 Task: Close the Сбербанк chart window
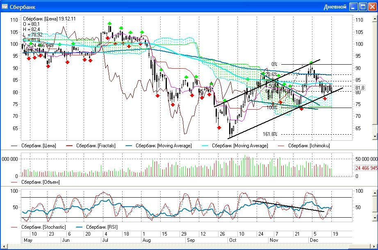click(372, 7)
